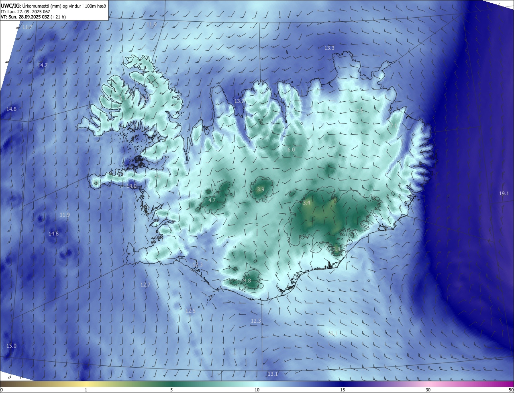Click the 0 label on the color scale

[x=2, y=390]
